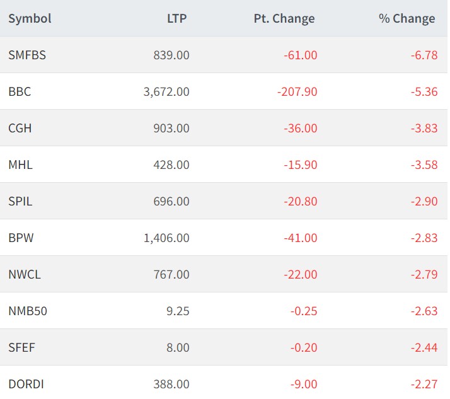Viewport: 450px width, 399px height.
Task: Click SMFBS percent change -6.78
Action: coord(424,55)
